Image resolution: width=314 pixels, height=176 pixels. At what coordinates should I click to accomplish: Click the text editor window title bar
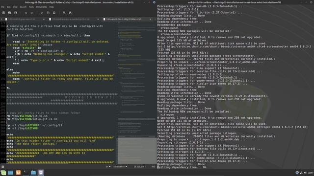[79, 2]
